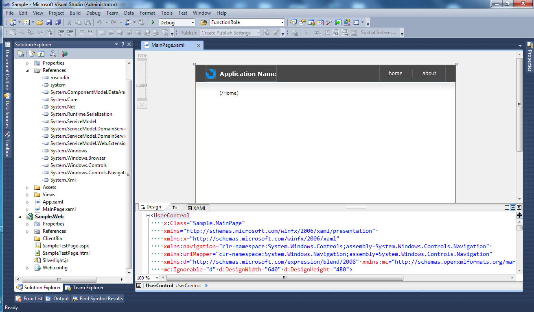Click the home link in the designer

(395, 74)
